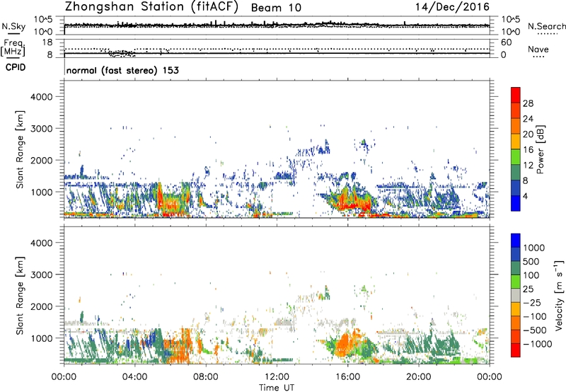The height and width of the screenshot is (392, 566).
Task: Click the "25" value on the velocity color bar
Action: (x=528, y=289)
